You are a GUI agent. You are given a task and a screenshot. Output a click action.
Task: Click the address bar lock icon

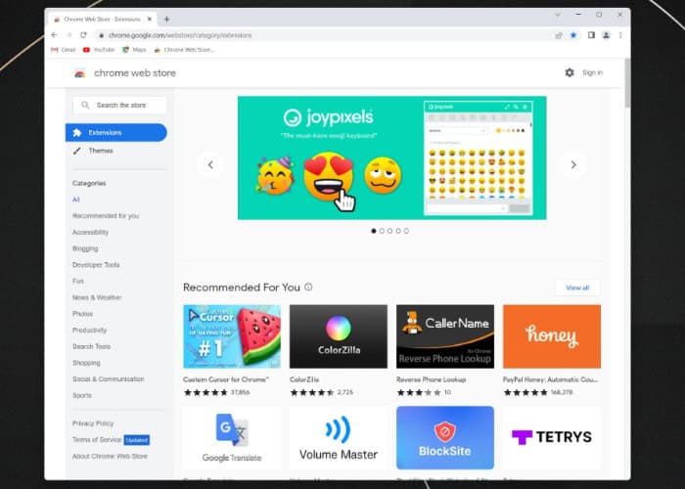tap(102, 35)
